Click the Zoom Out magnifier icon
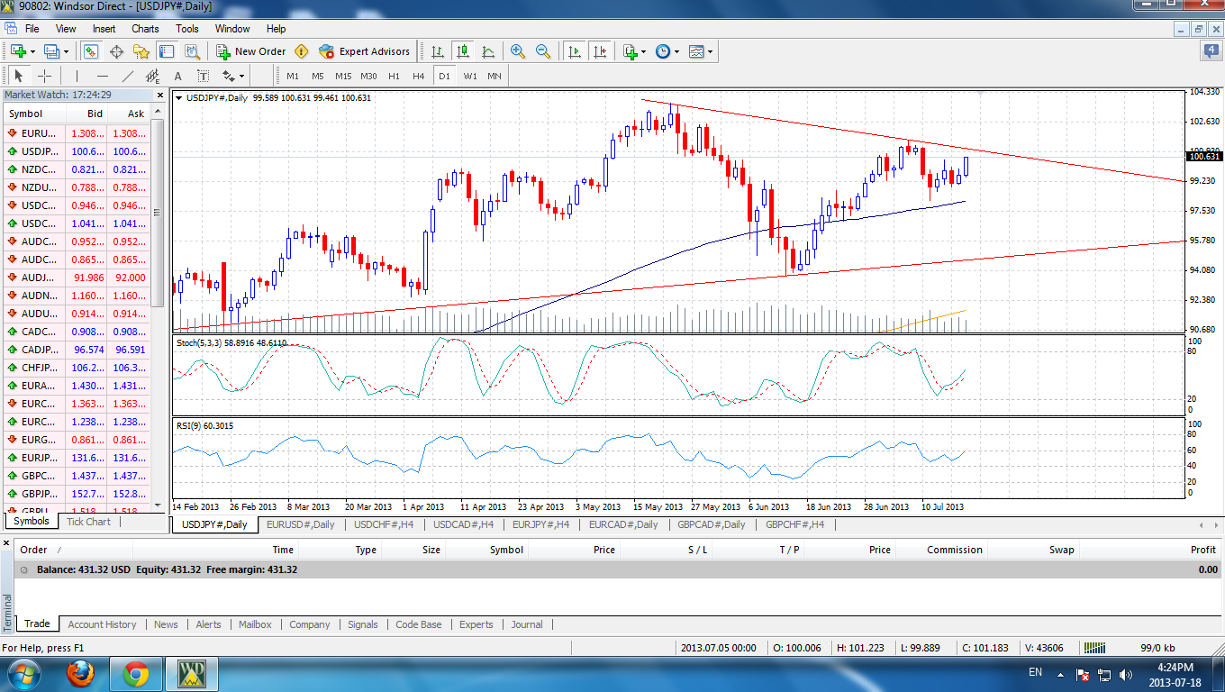This screenshot has height=692, width=1225. click(x=543, y=51)
